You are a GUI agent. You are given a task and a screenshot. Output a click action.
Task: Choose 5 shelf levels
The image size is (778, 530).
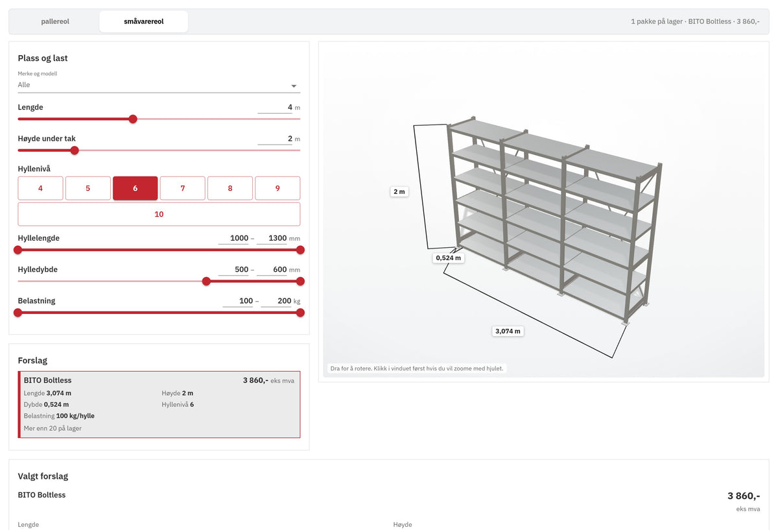[88, 188]
